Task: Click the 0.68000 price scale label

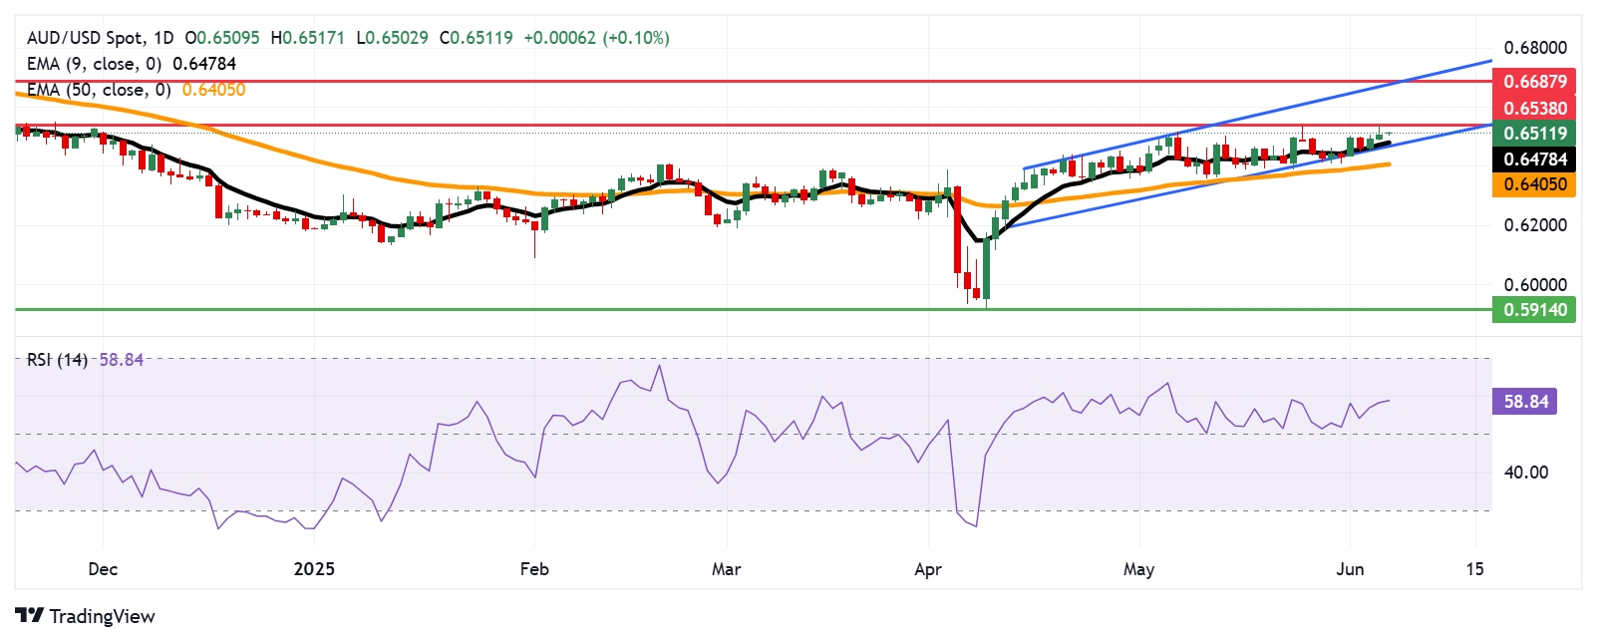Action: coord(1535,48)
